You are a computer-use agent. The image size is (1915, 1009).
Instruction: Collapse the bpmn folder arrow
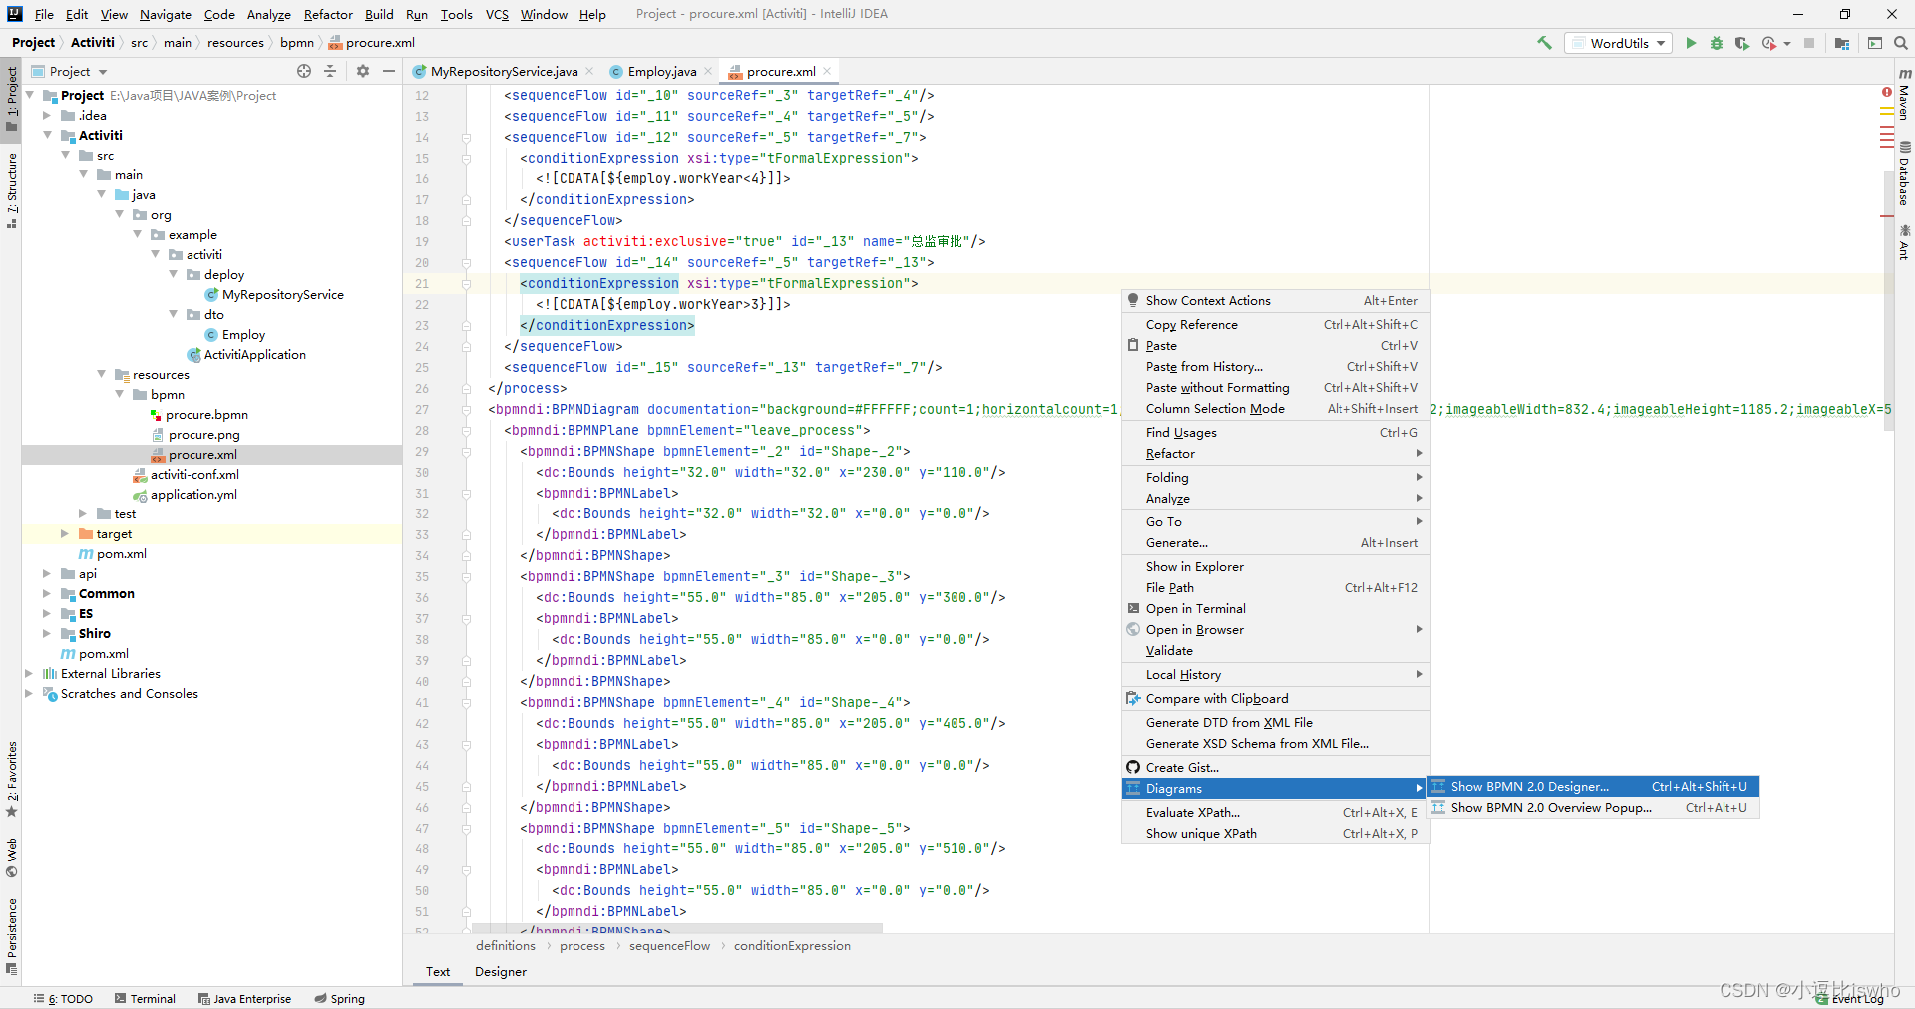click(119, 394)
